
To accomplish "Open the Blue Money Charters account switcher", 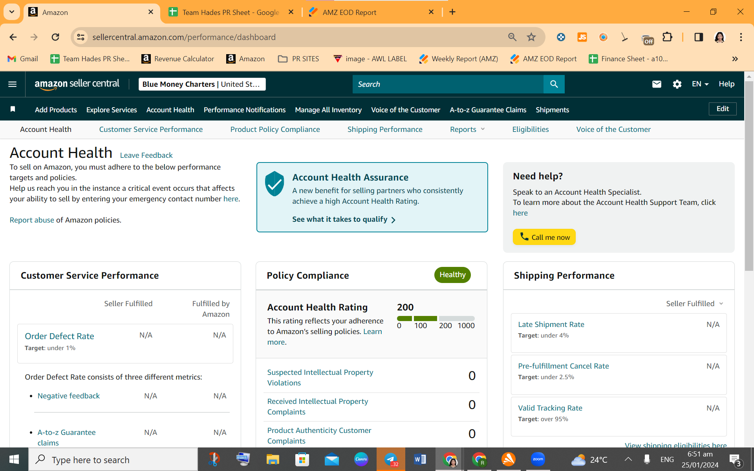I will (202, 84).
